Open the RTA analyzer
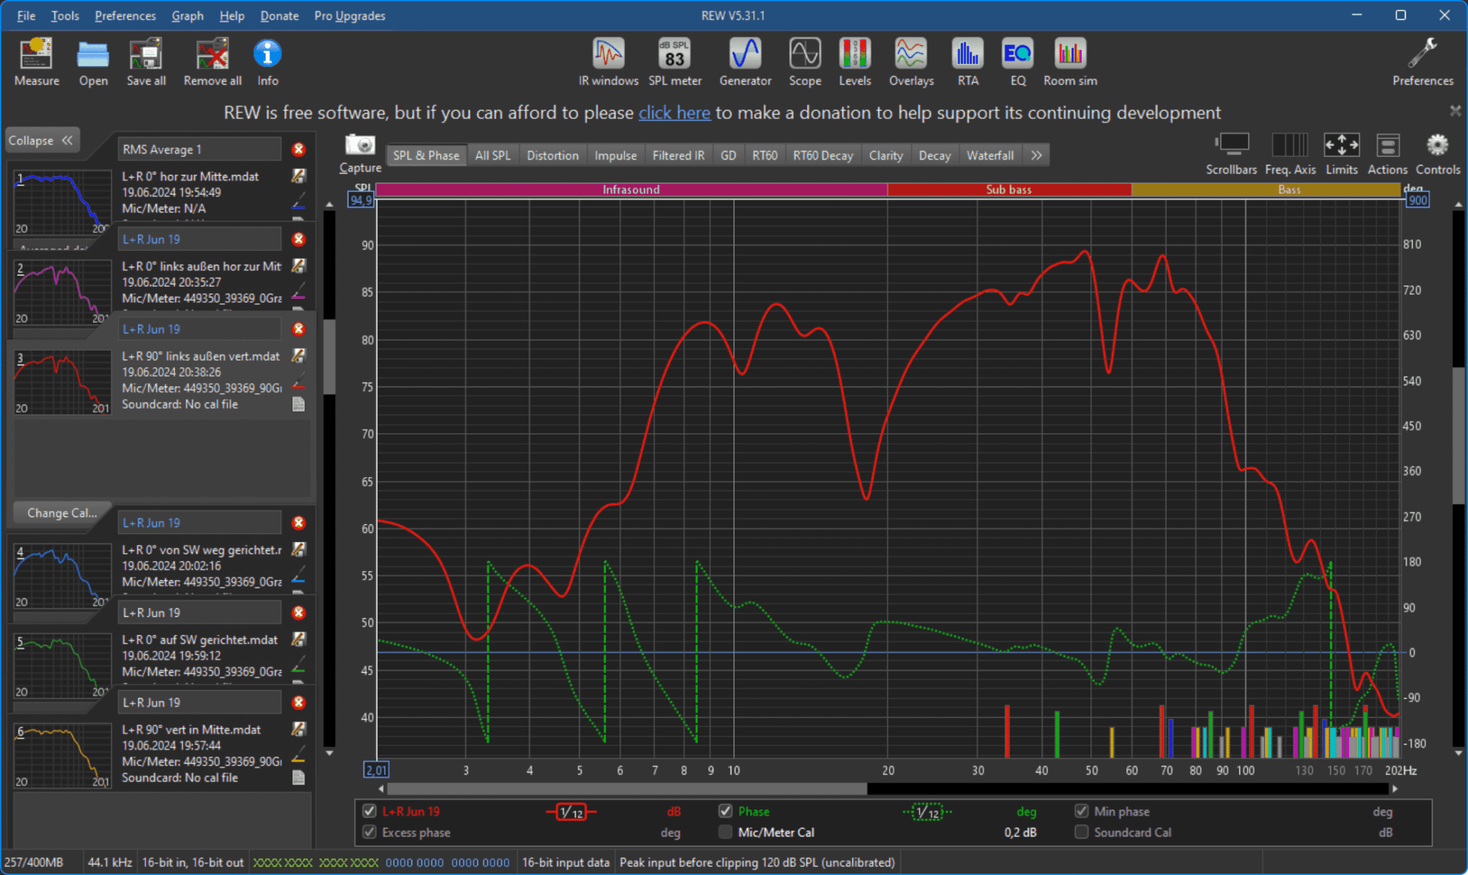This screenshot has height=875, width=1468. pos(968,62)
